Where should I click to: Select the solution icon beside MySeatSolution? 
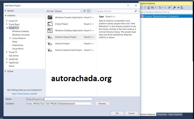(142, 16)
